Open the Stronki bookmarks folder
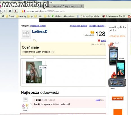 (10, 16)
